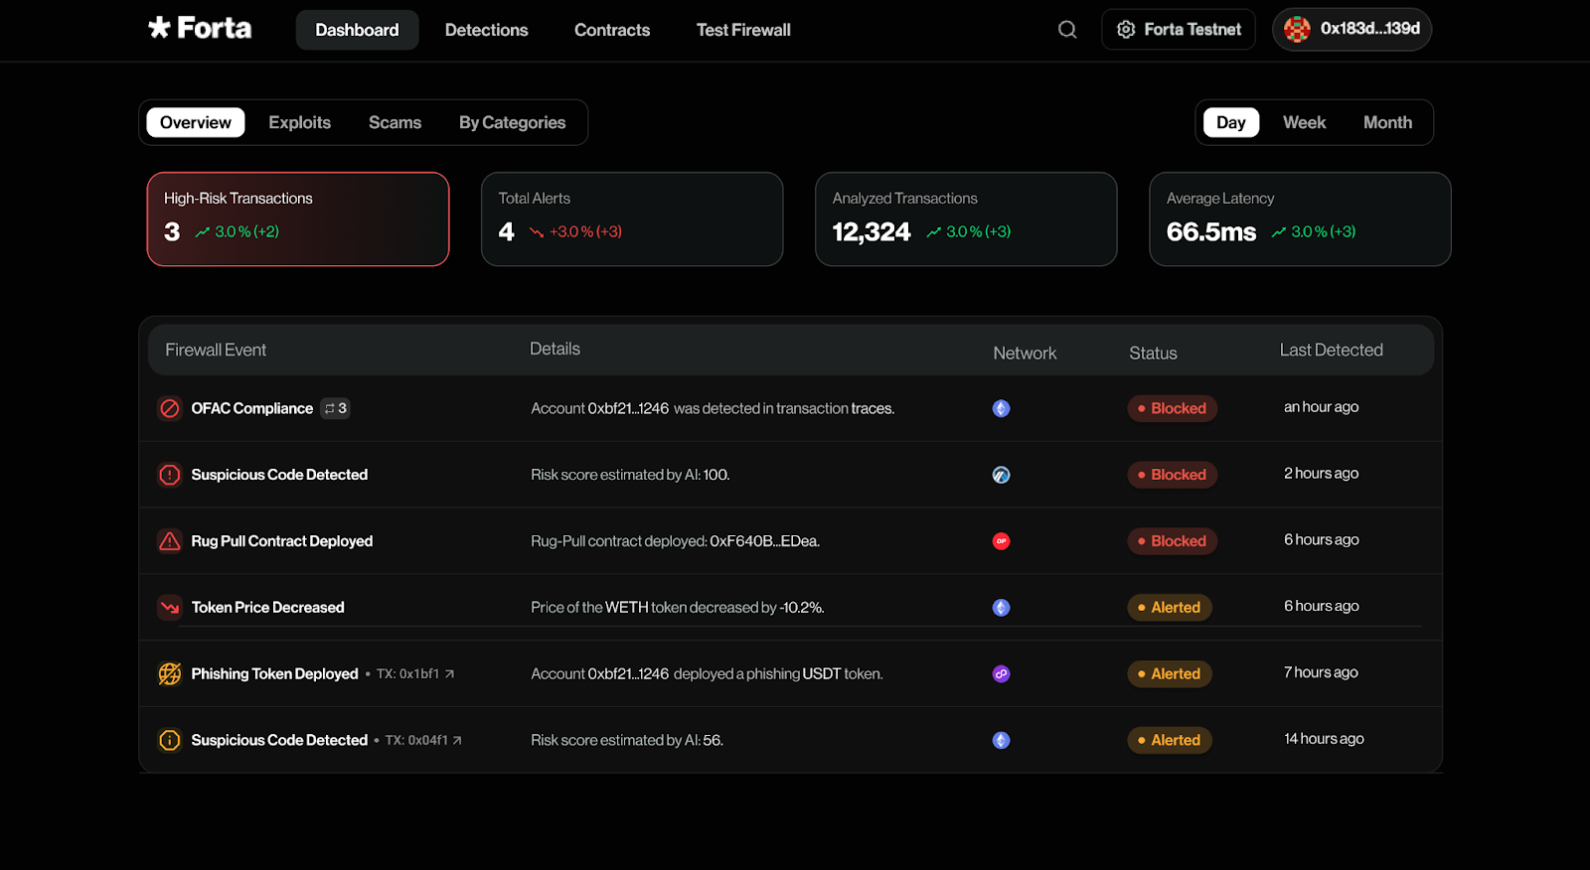Go to the Detections page
The height and width of the screenshot is (870, 1590).
coord(486,30)
